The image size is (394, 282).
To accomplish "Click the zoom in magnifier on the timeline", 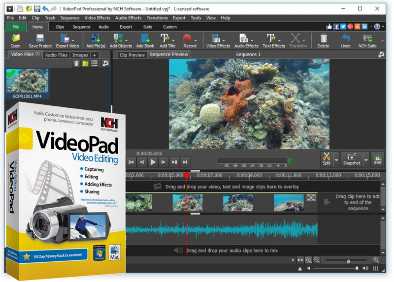I will point(376,260).
